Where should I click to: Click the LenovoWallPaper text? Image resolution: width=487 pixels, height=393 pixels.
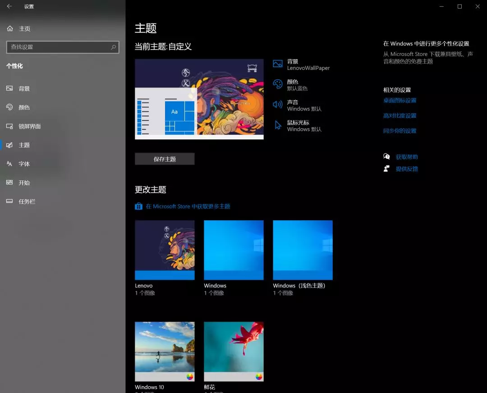point(308,68)
